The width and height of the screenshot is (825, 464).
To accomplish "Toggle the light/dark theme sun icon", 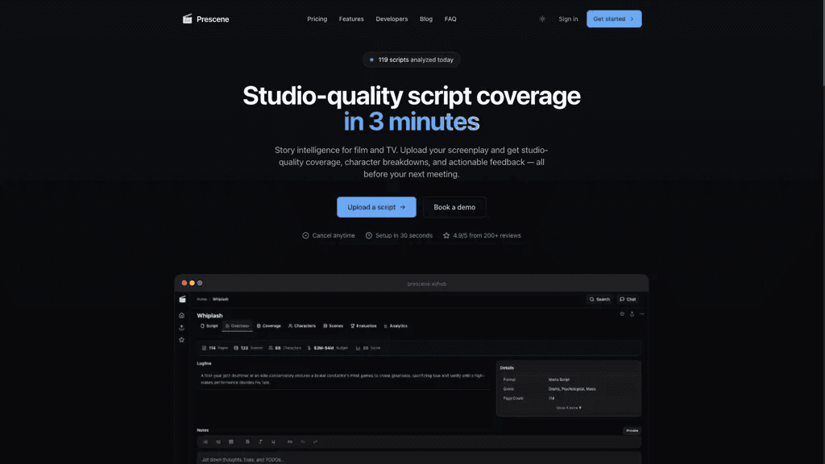I will (542, 19).
